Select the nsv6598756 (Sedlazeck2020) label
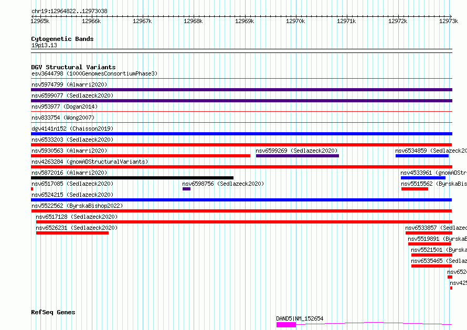 click(x=223, y=184)
